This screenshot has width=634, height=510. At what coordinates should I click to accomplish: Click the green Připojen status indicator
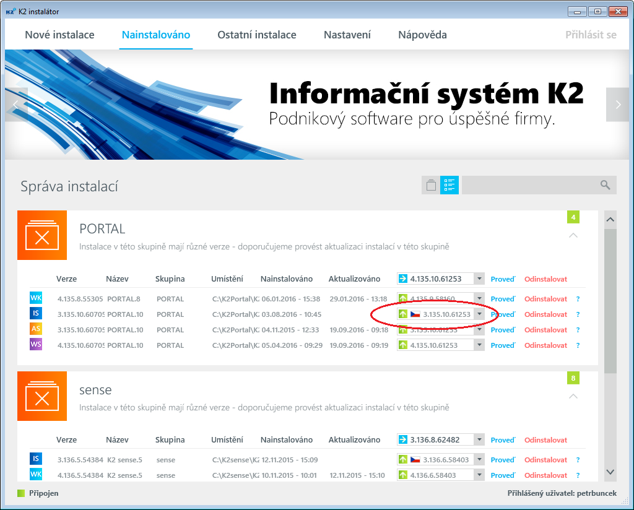[21, 493]
